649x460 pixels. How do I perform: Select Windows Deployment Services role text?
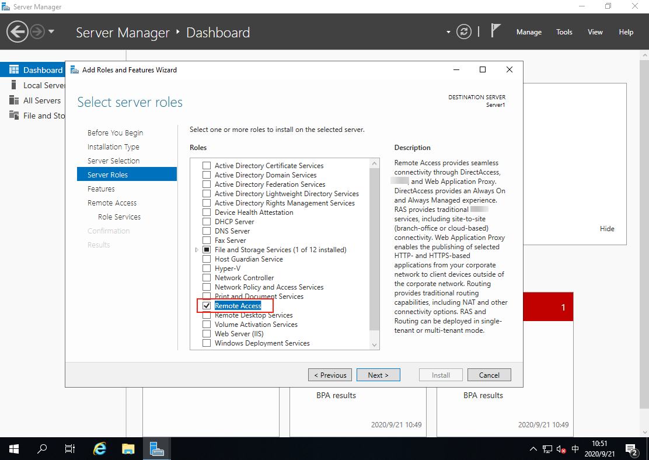pos(262,343)
